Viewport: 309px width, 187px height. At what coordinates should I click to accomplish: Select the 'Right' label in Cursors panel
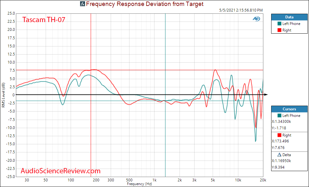point(287,135)
